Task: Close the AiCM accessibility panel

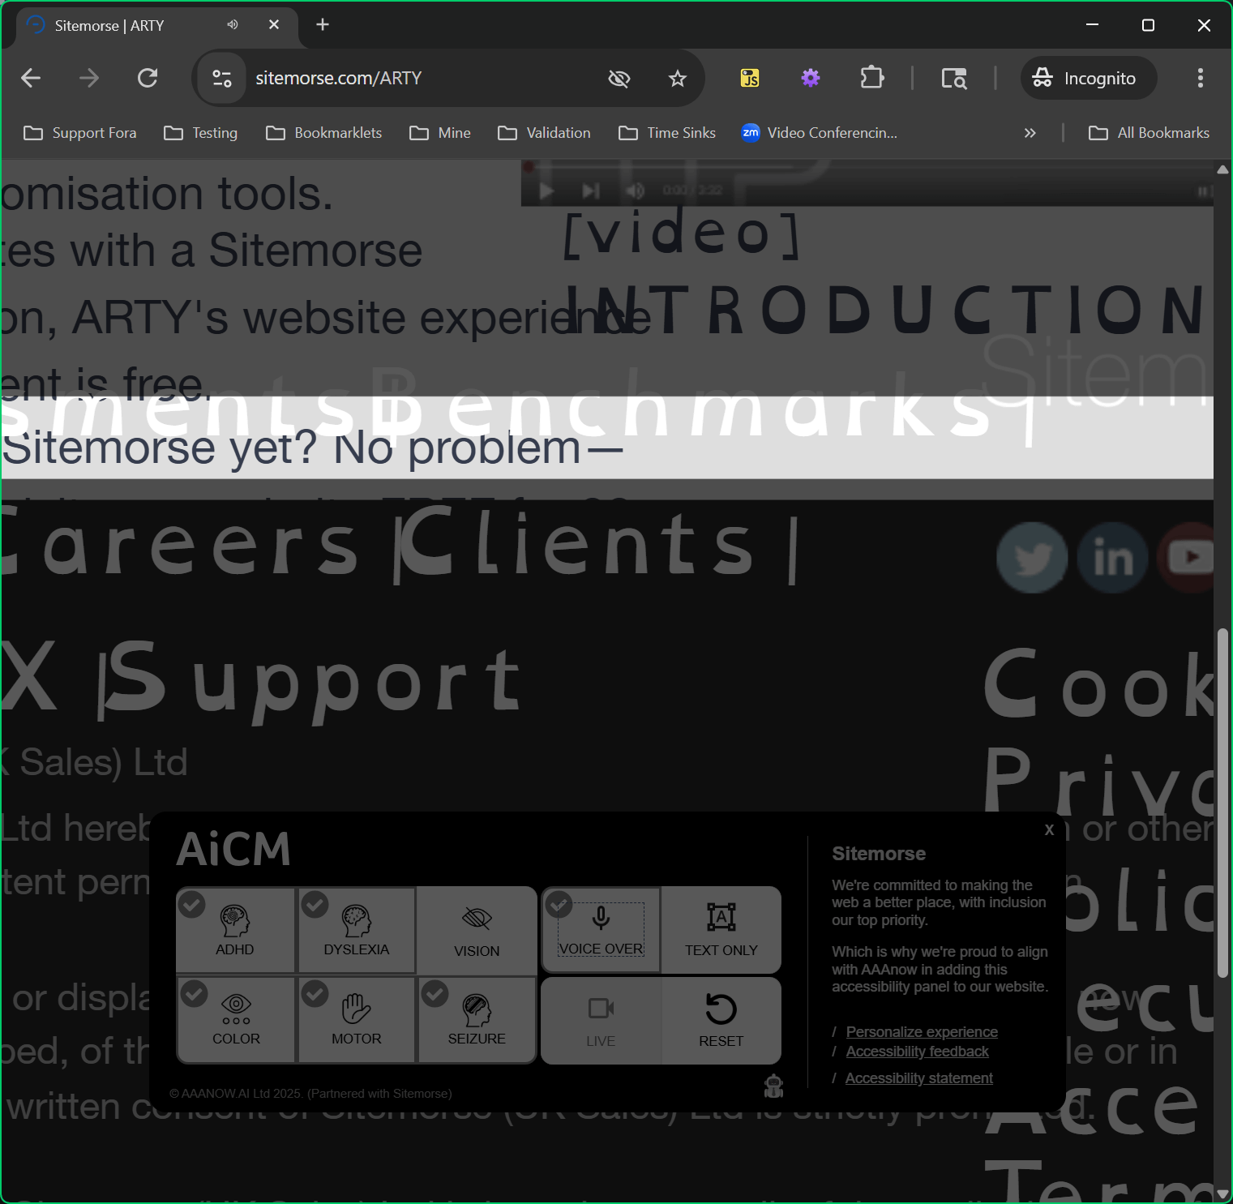Action: 1049,829
